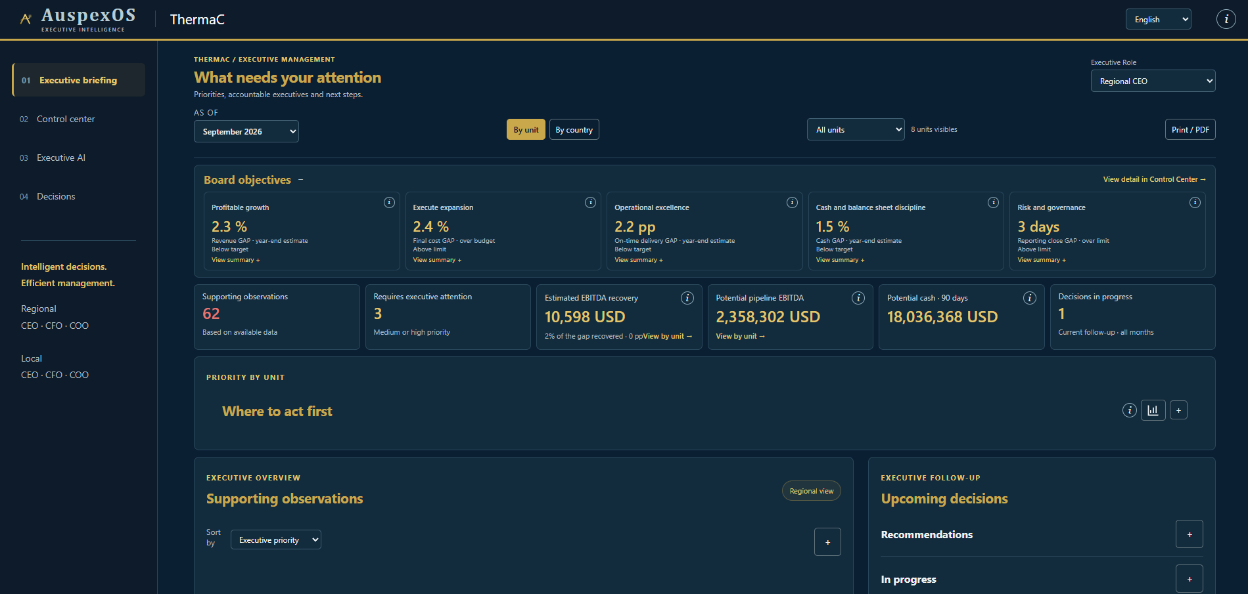Open info icon on Profitable growth card

(x=389, y=202)
